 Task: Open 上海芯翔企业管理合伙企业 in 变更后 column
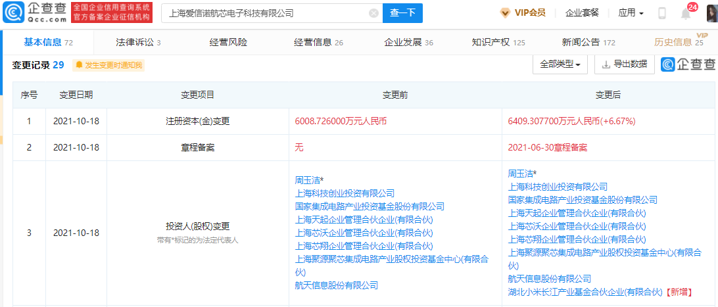(x=577, y=240)
